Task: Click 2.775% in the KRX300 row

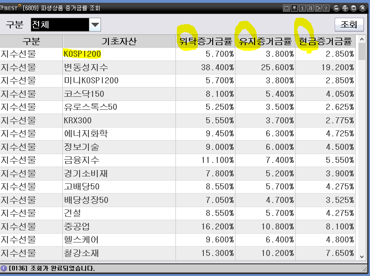Action: click(x=340, y=121)
